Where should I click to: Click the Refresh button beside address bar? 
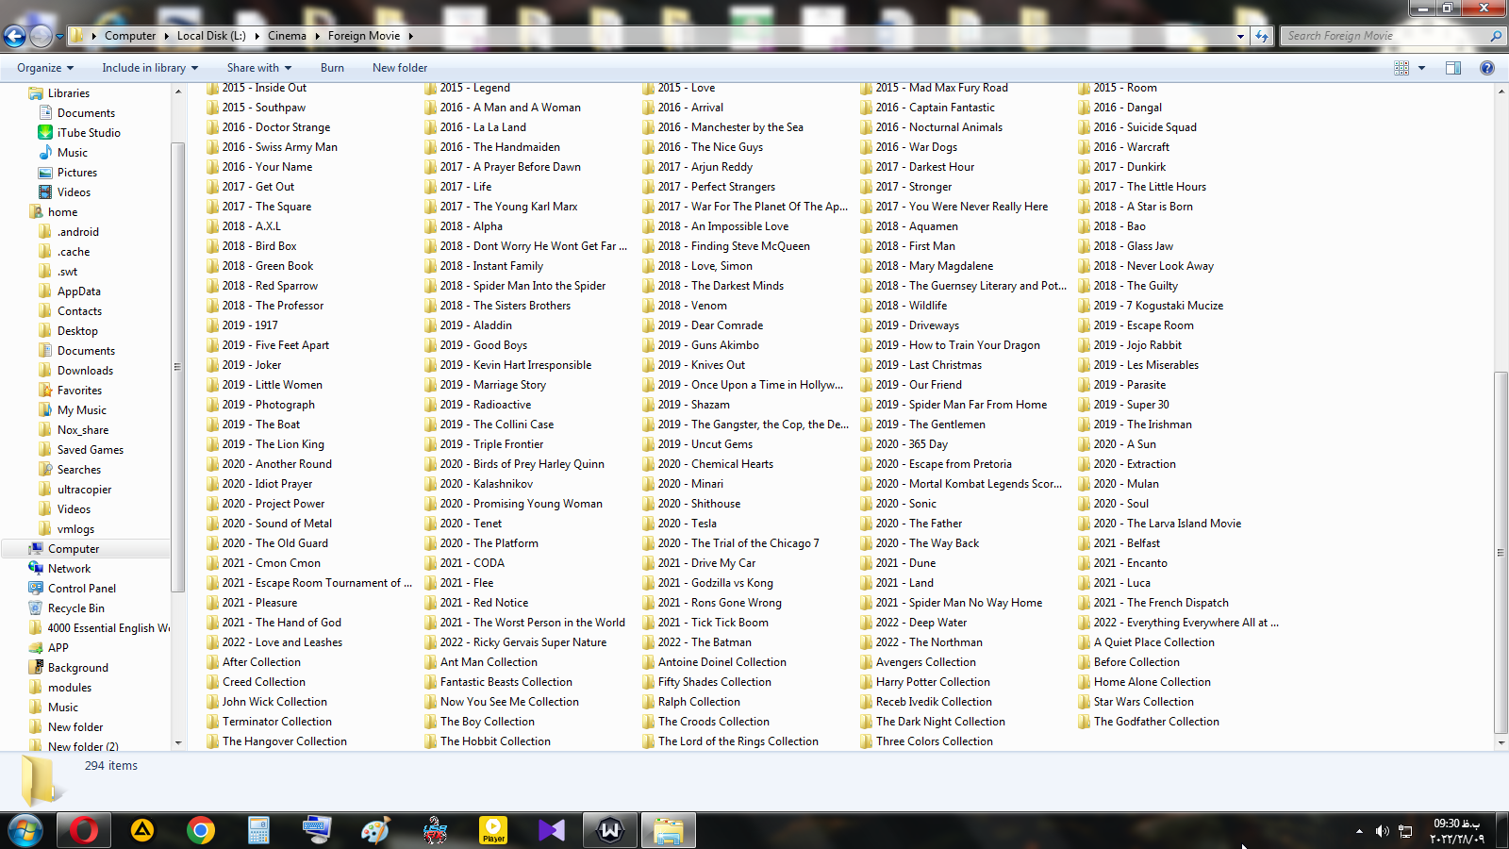tap(1262, 36)
